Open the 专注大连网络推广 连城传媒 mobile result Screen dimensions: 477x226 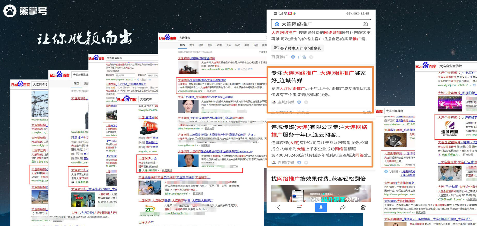[318, 77]
